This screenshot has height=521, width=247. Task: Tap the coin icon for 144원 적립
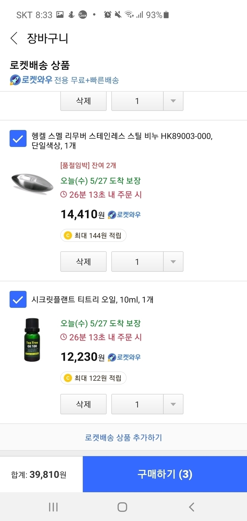click(68, 236)
